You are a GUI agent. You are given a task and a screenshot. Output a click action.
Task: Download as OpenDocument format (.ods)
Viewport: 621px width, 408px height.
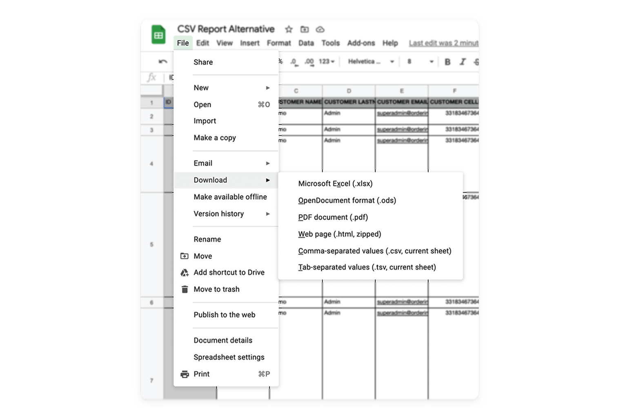[371, 200]
